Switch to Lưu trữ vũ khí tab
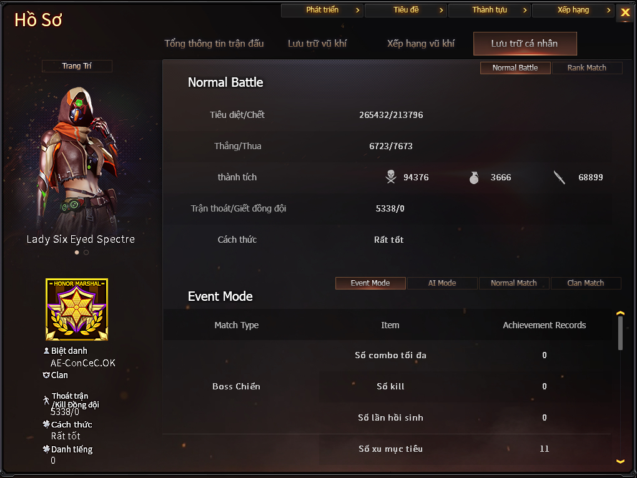Viewport: 637px width, 478px height. (x=317, y=44)
